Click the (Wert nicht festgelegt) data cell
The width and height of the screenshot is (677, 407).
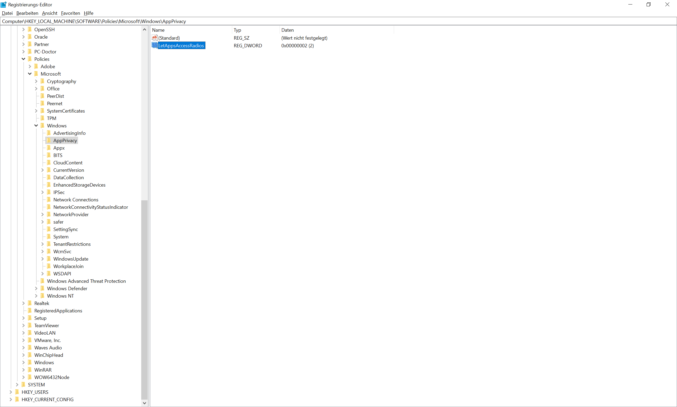click(304, 38)
